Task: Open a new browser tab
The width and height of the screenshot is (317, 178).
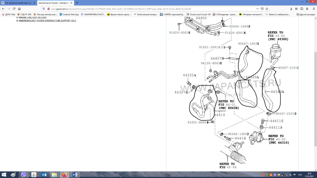Action: pyautogui.click(x=77, y=2)
